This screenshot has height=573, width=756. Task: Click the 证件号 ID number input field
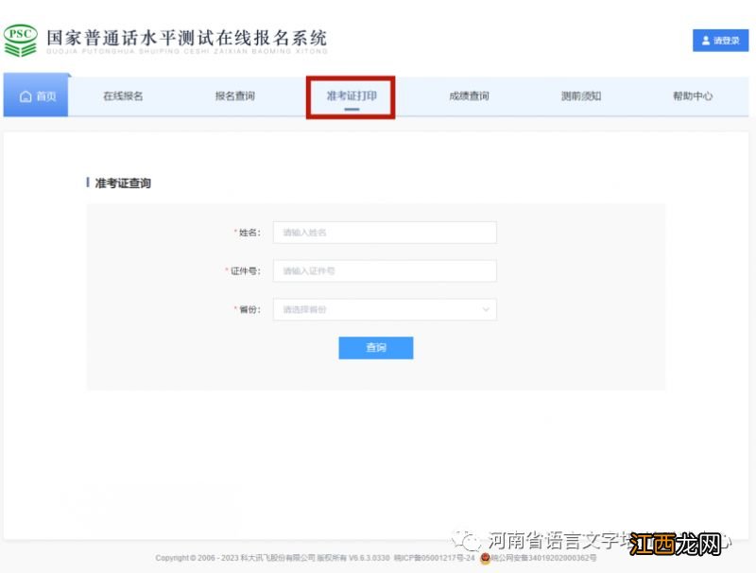pos(383,270)
